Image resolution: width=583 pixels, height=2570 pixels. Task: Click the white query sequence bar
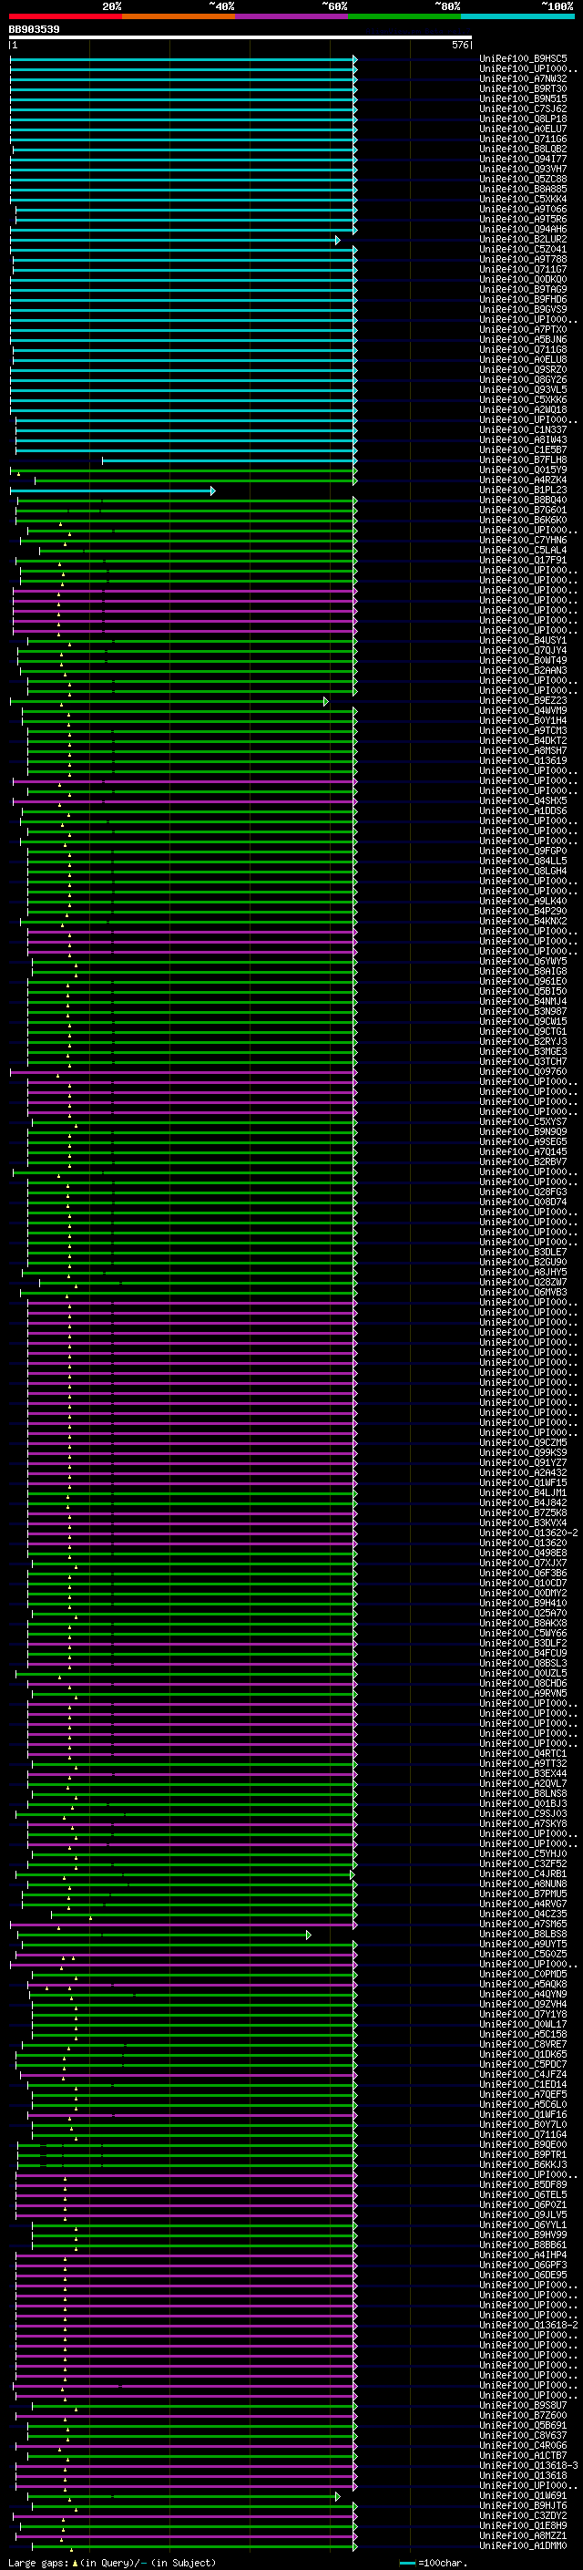tap(240, 38)
